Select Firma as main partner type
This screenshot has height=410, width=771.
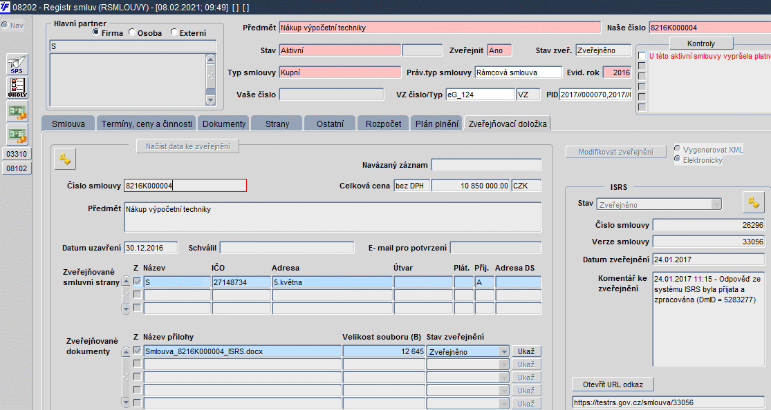point(96,32)
